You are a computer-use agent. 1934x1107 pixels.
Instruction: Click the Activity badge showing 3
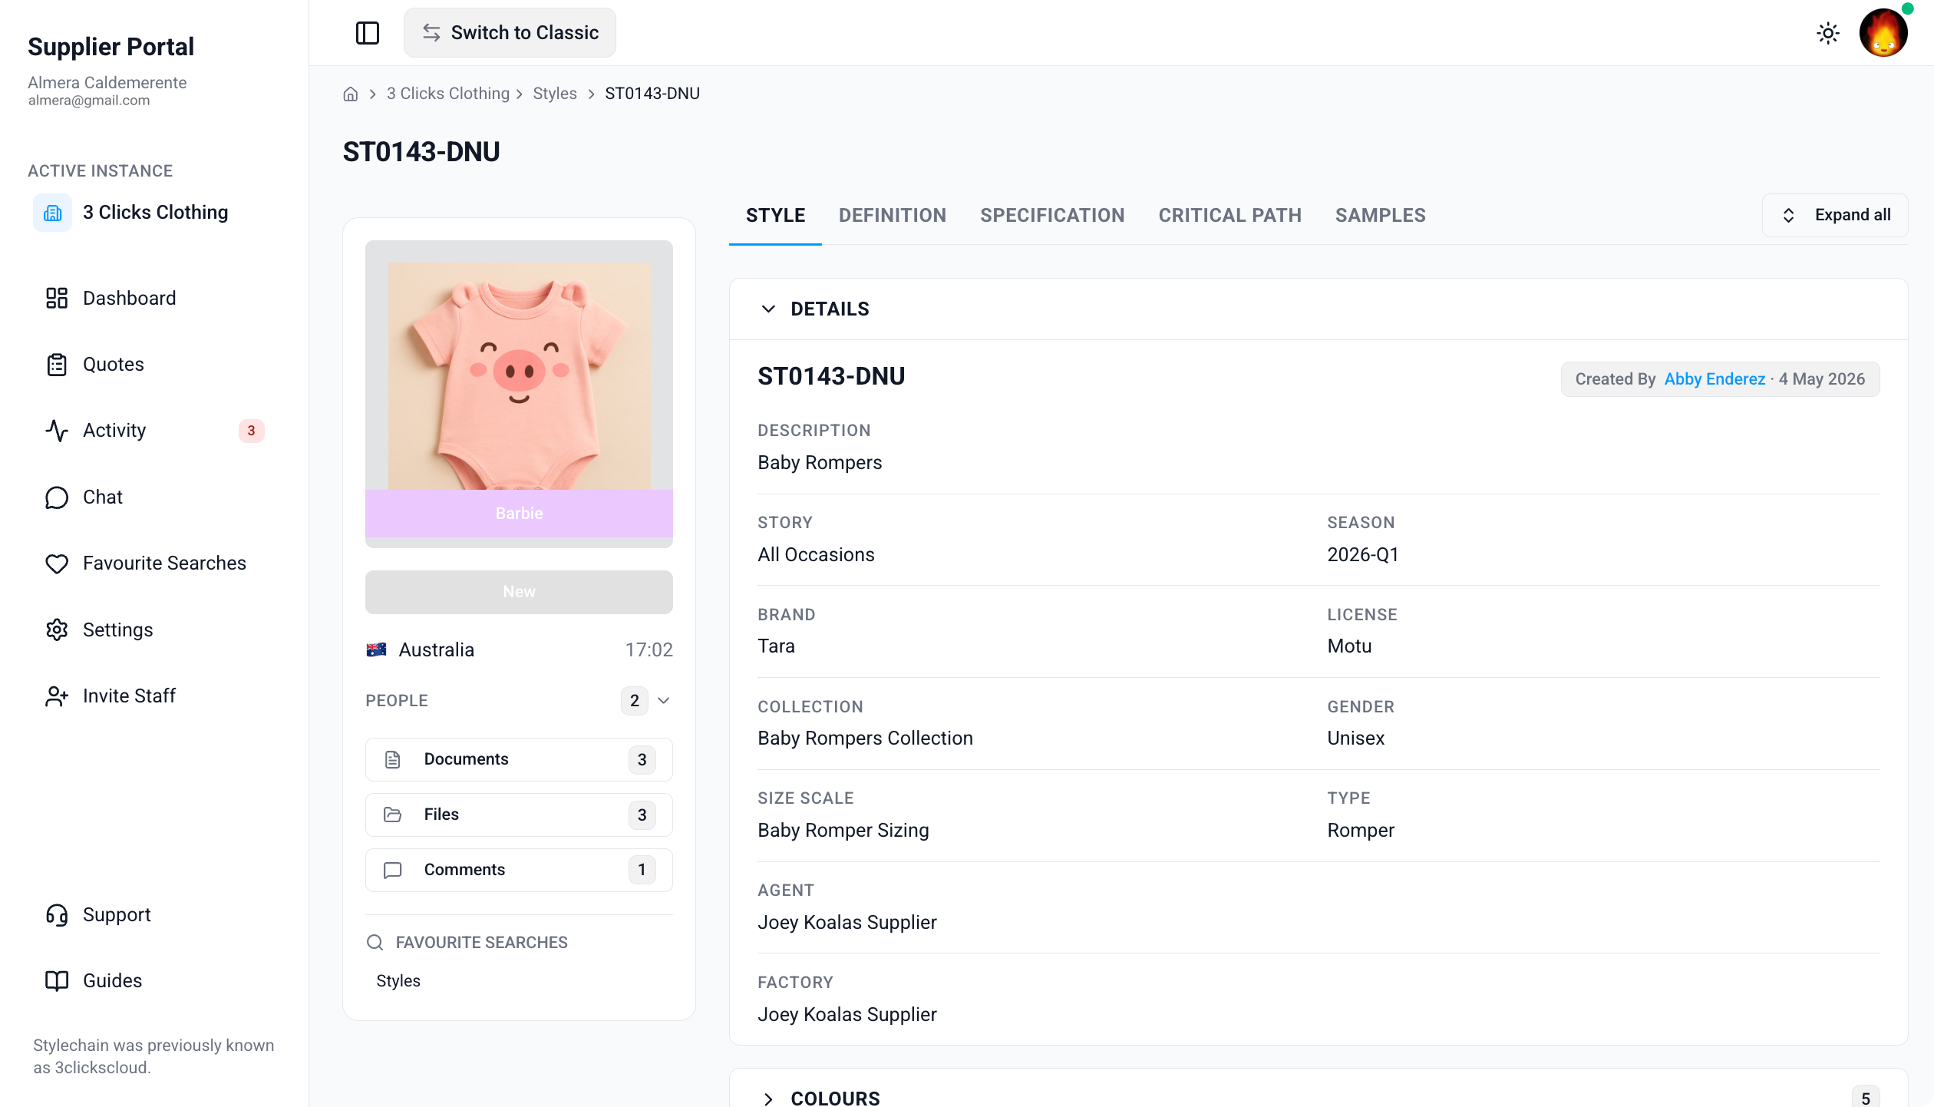[x=251, y=431]
